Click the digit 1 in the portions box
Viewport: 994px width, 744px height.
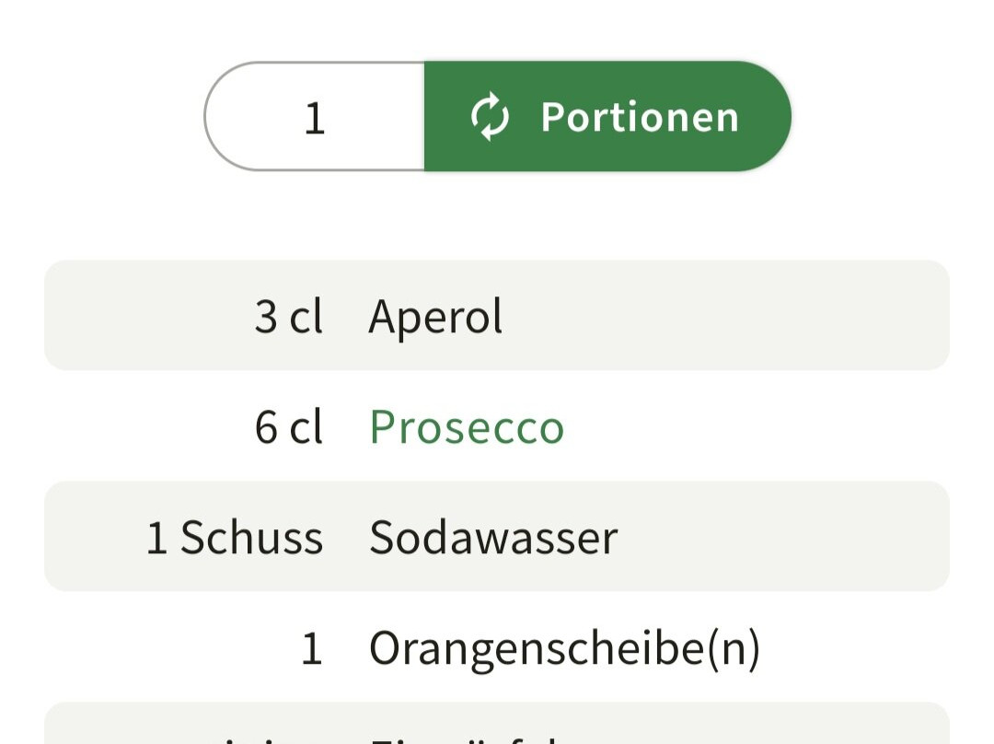click(315, 119)
